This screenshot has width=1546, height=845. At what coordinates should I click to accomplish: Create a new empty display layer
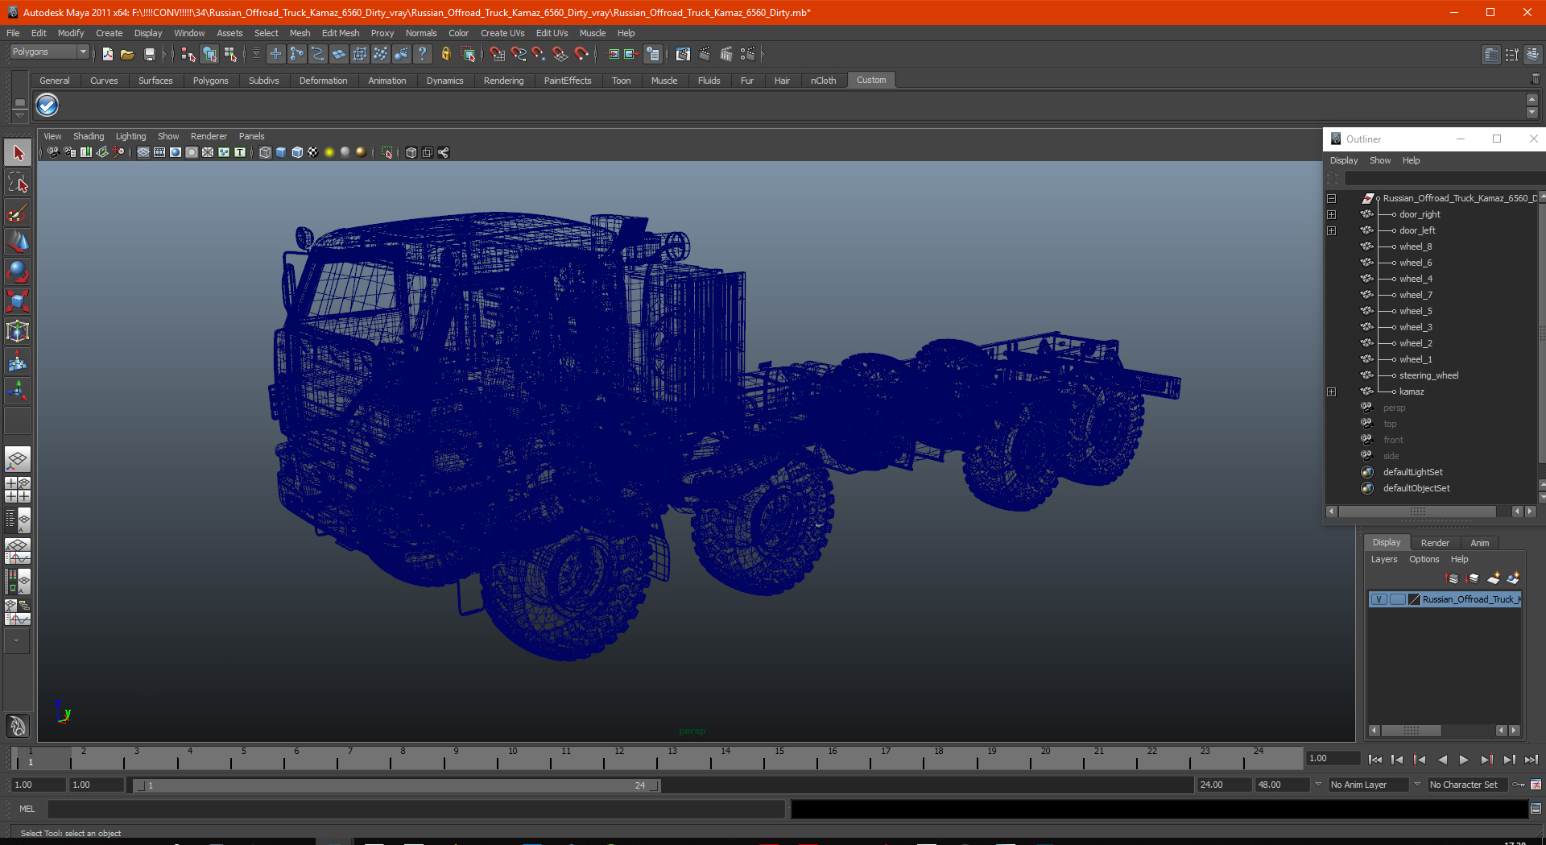coord(1494,578)
